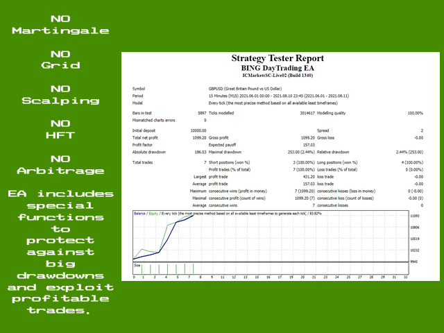Click the 'Strategy Tester Report' title
The width and height of the screenshot is (444, 333).
pos(277,58)
